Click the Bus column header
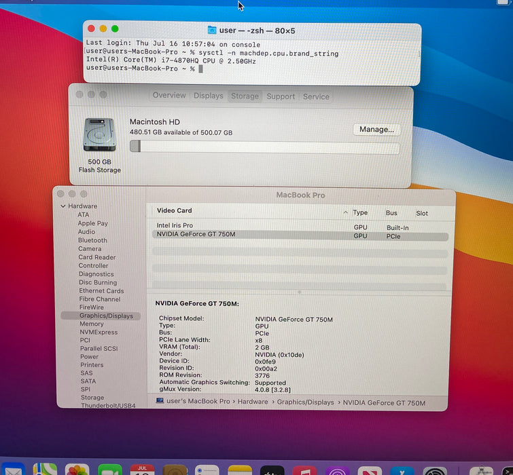The height and width of the screenshot is (475, 513). pos(391,212)
